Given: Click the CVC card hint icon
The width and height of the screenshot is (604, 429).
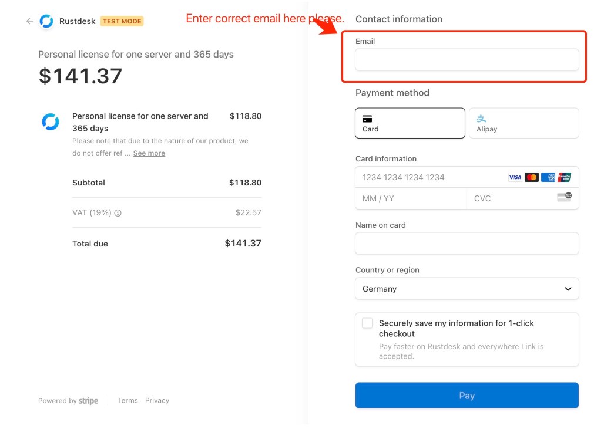Looking at the screenshot, I should pyautogui.click(x=564, y=198).
